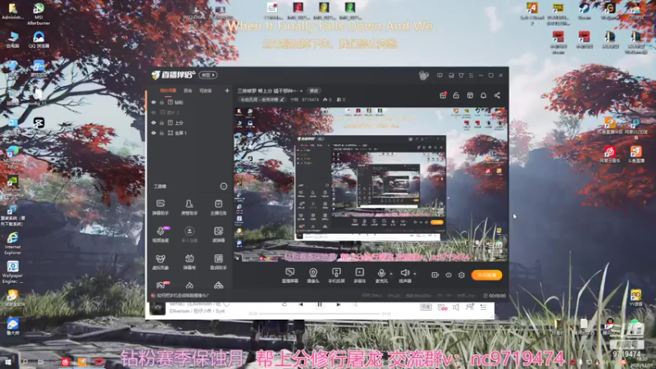The width and height of the screenshot is (656, 369).
Task: Hide the 全屏 1 layer with eye icon
Action: tap(153, 133)
